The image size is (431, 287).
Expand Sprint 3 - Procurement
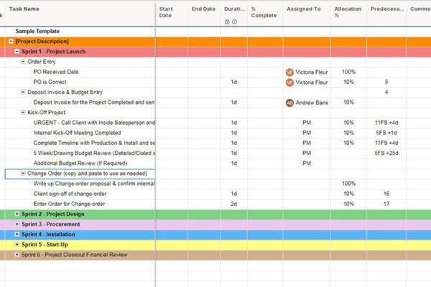pyautogui.click(x=17, y=224)
